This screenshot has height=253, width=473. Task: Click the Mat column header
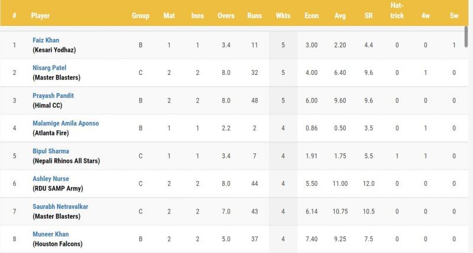169,16
